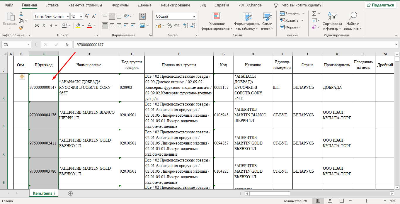Expand the Name Box dropdown for C3
Screen dimensions: 400x204
click(x=28, y=45)
